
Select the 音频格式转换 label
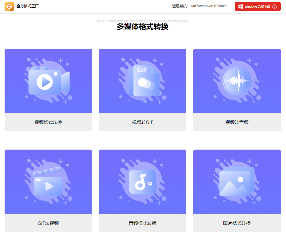click(142, 223)
